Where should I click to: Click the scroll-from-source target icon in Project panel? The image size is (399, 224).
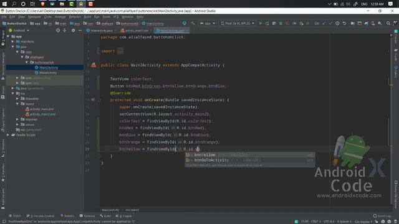(x=58, y=30)
